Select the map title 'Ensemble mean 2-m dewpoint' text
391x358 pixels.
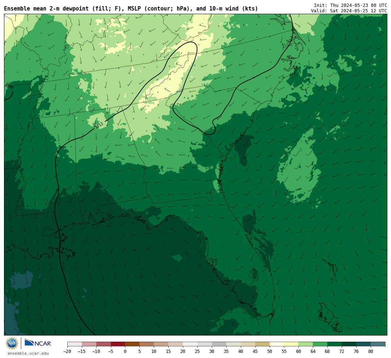46,9
